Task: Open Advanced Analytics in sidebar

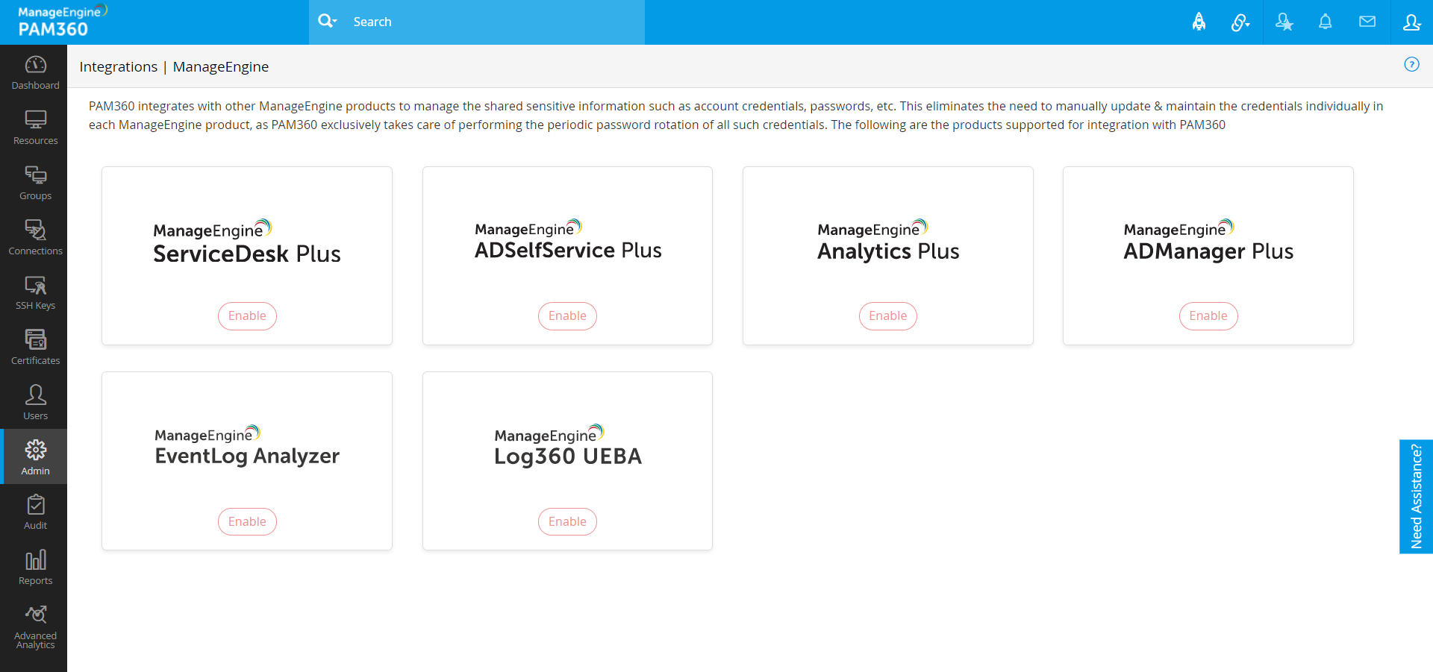Action: tap(35, 628)
